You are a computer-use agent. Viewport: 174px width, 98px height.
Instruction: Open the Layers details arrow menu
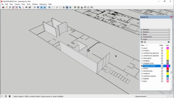[x=169, y=42]
